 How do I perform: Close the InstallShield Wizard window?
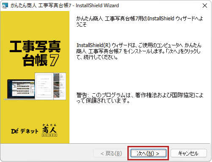(205, 6)
